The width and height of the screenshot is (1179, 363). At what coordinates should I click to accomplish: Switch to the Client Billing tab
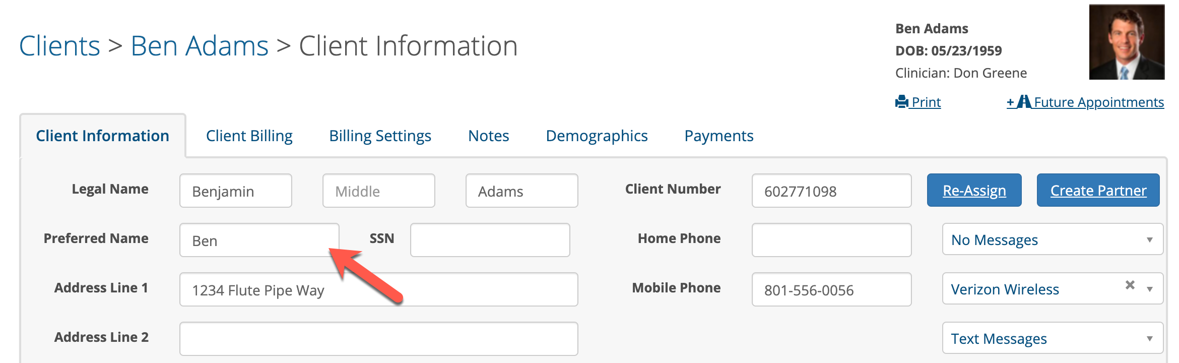pos(249,136)
